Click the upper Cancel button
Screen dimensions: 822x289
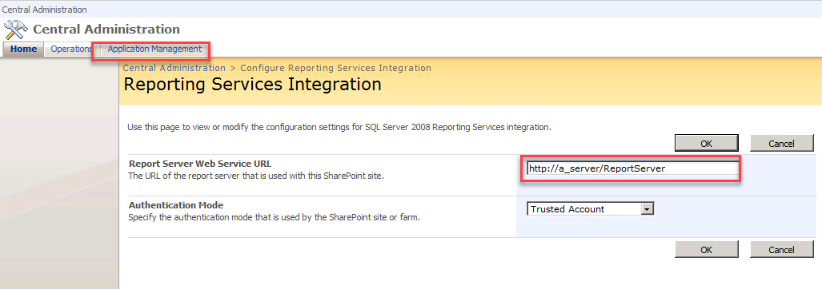782,143
